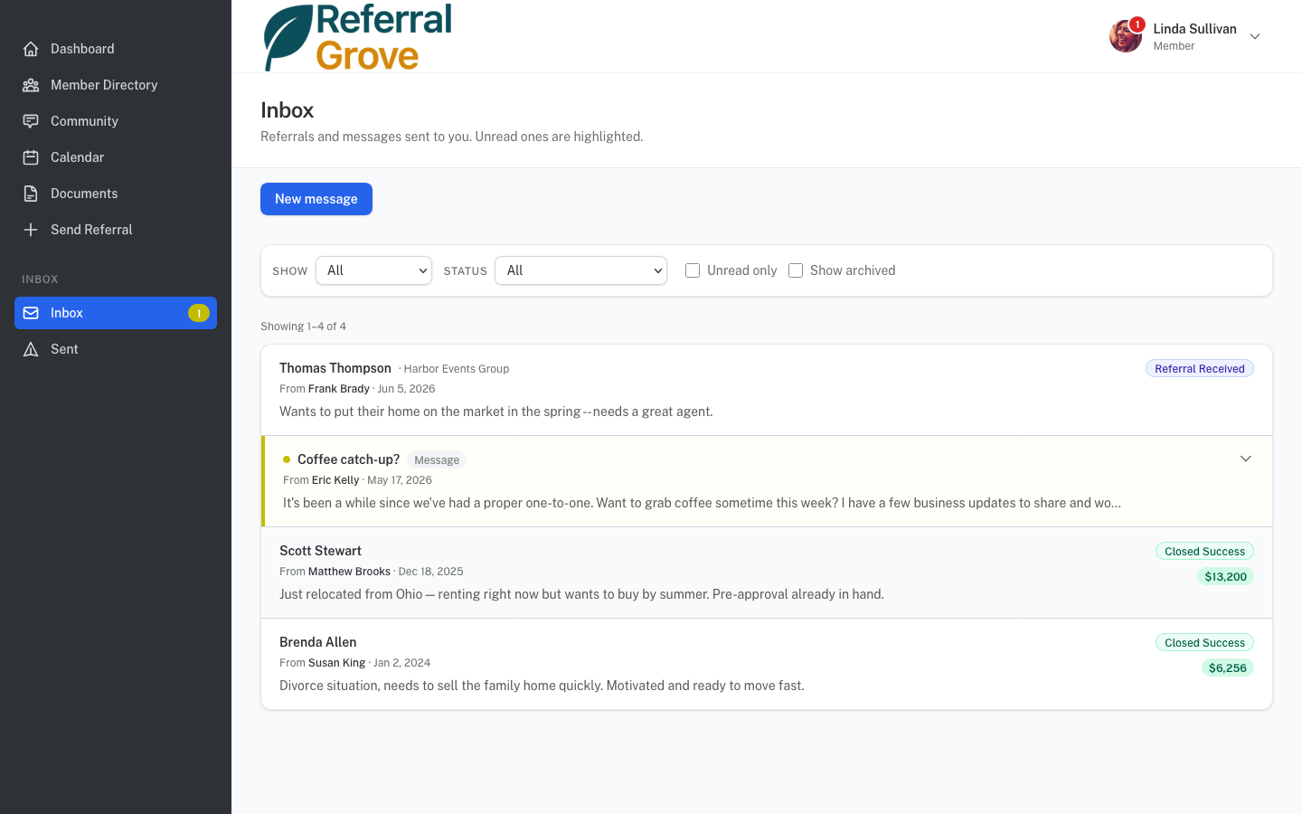Click the New message button
The height and width of the screenshot is (814, 1302).
pos(316,199)
